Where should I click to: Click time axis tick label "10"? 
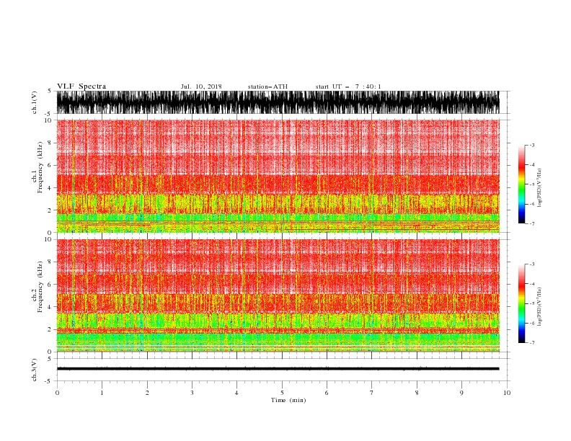507,393
